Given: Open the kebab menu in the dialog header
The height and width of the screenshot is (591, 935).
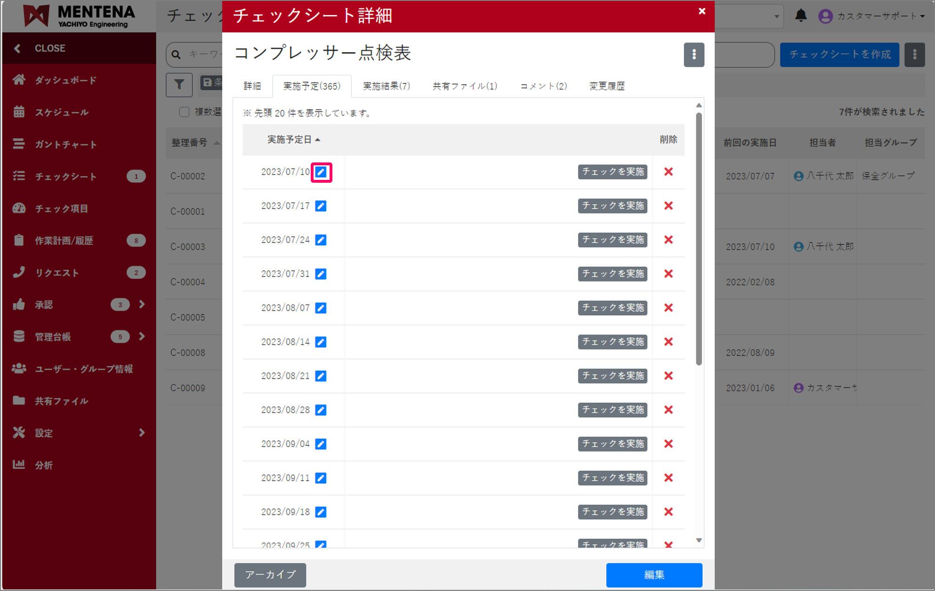Looking at the screenshot, I should [694, 55].
